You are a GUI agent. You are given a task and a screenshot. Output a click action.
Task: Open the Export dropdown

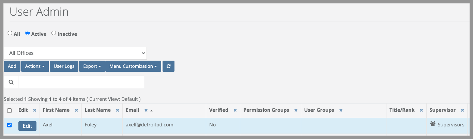(x=92, y=66)
